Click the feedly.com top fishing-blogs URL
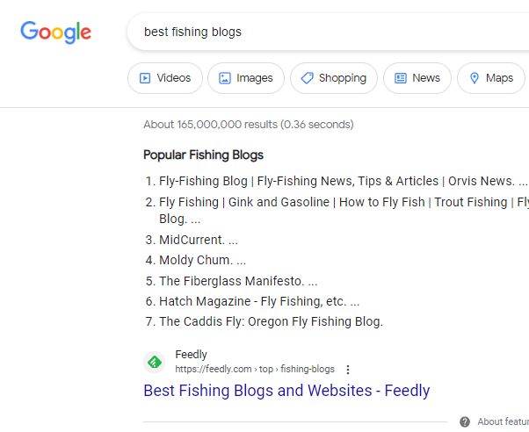This screenshot has height=432, width=529. 255,370
